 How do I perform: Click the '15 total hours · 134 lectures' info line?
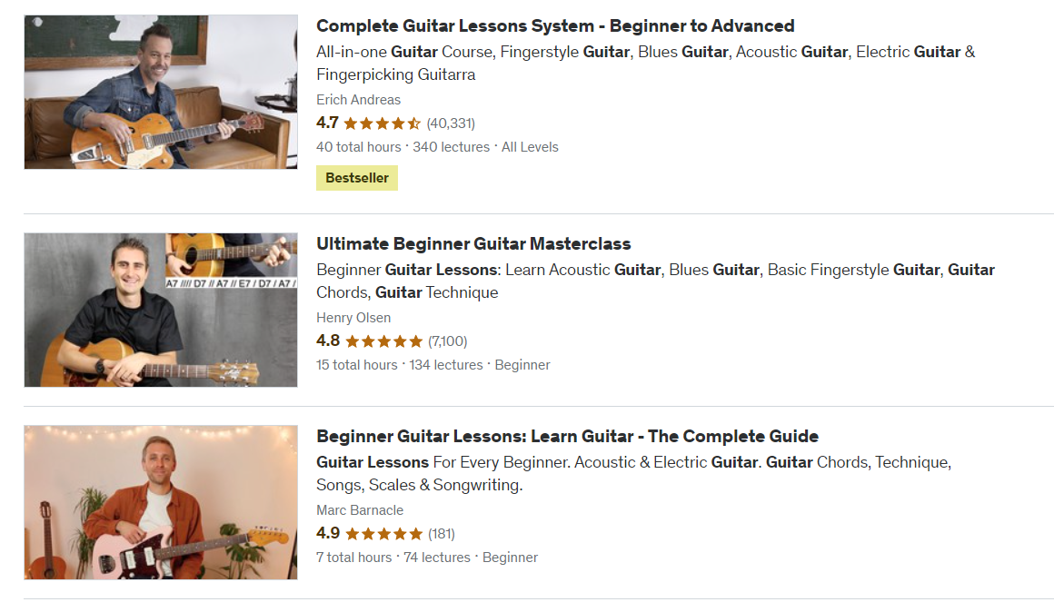click(x=400, y=365)
